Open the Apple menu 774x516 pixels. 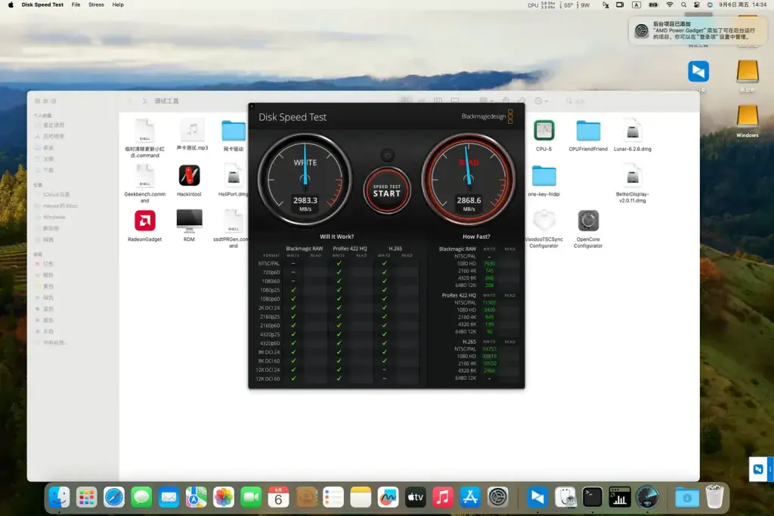[x=11, y=5]
